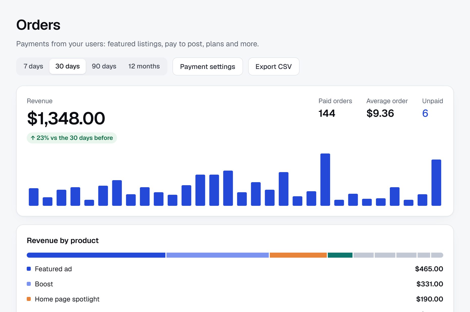Click the first bar in the revenue chart
The width and height of the screenshot is (470, 312).
click(x=34, y=197)
